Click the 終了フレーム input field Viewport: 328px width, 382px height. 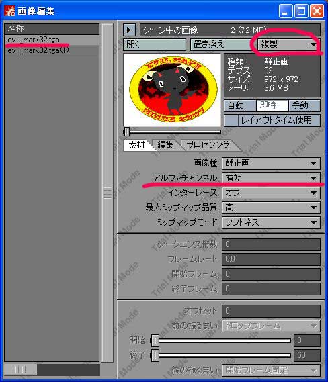point(271,289)
